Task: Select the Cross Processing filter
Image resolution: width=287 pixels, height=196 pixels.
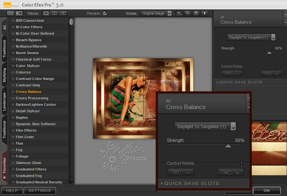Action: click(x=32, y=98)
